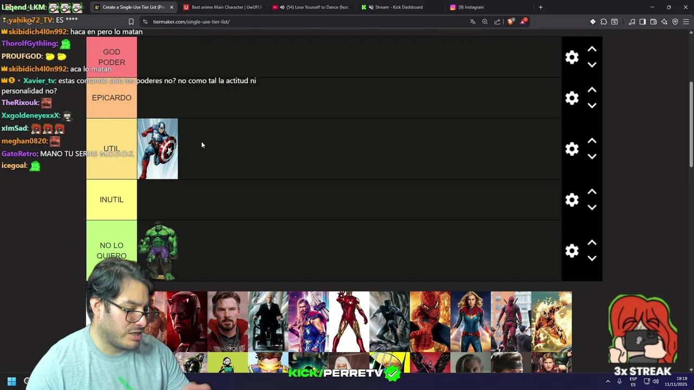Viewport: 694px width, 390px height.
Task: Open settings gear for EPICARDO tier
Action: [572, 98]
